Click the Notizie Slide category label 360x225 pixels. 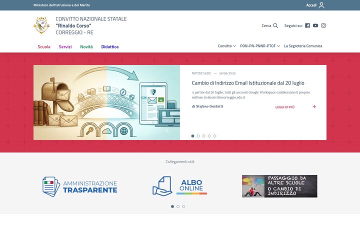(x=201, y=73)
